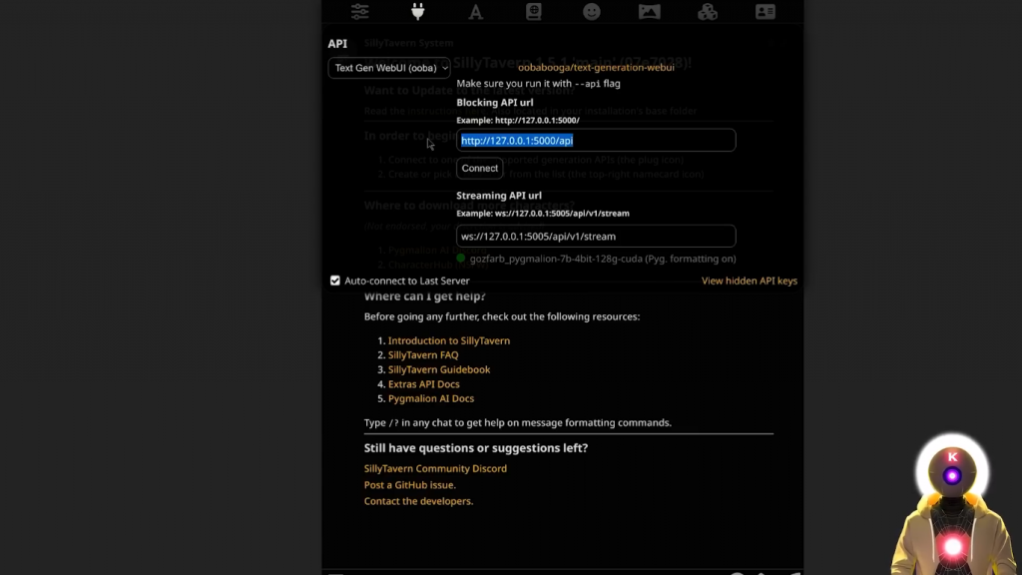This screenshot has height=575, width=1022.
Task: Open Extras API Docs link
Action: coord(423,384)
